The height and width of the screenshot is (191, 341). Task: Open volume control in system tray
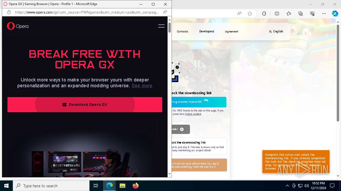[307, 186]
